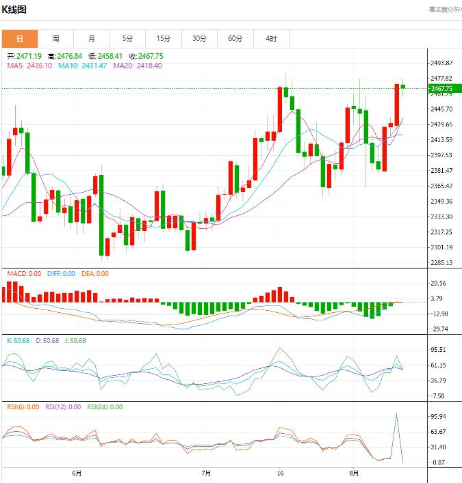Click the RSI(6) indicator label

point(22,407)
